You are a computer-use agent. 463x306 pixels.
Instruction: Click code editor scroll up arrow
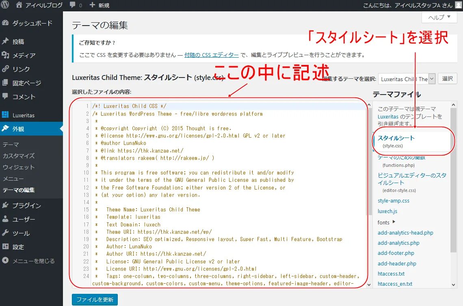pyautogui.click(x=369, y=105)
